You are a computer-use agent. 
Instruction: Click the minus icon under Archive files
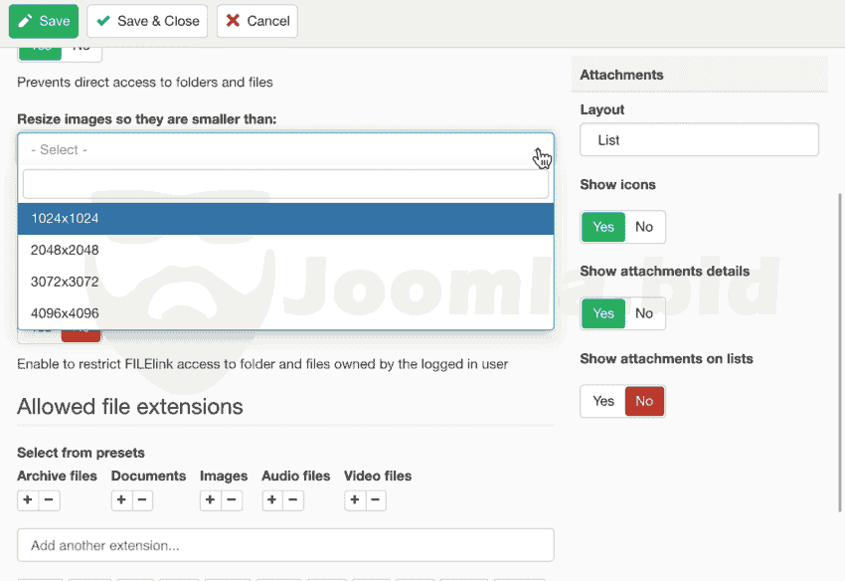(50, 500)
